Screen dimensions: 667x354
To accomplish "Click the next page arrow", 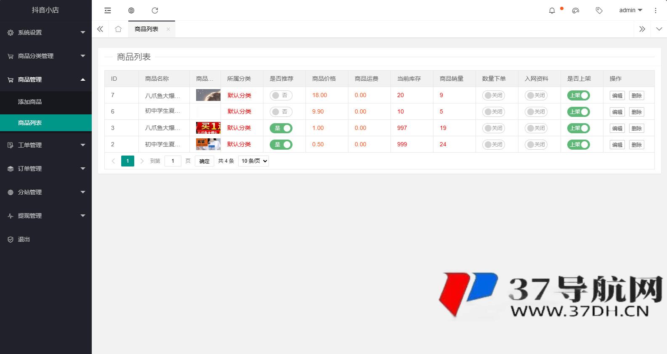I will tap(142, 161).
